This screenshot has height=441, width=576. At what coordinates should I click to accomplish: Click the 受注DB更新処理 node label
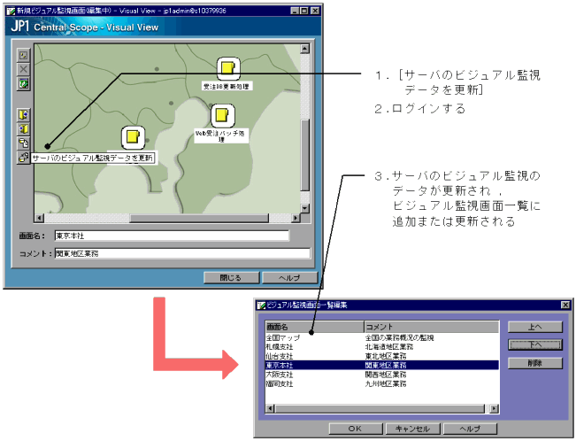[227, 87]
